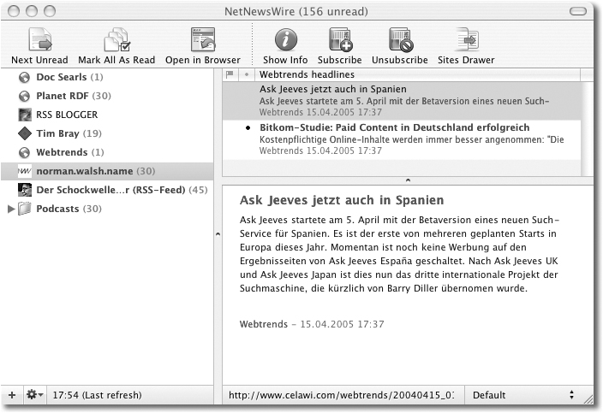Screen dimensions: 603x413
Task: Select the Tim Bray subscription
Action: pos(107,133)
